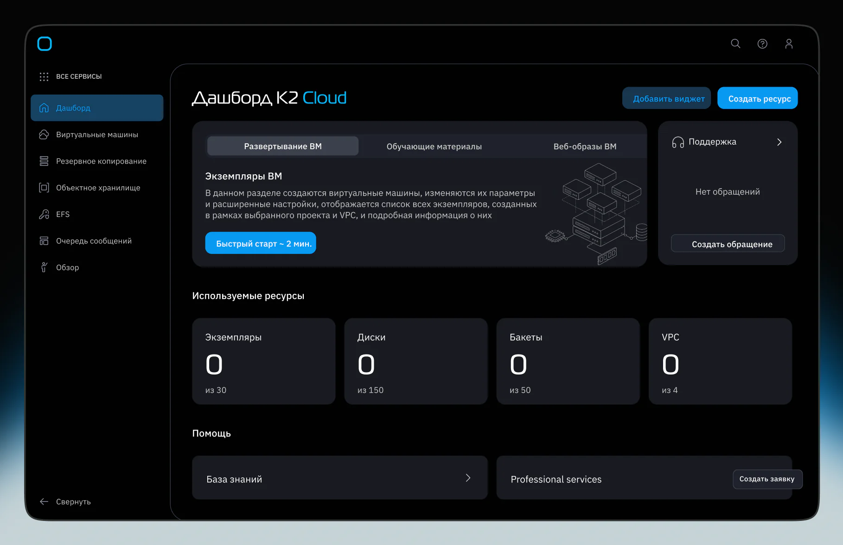Screen dimensions: 843x545
Task: Click the Очередь сообщений icon
Action: click(x=44, y=241)
